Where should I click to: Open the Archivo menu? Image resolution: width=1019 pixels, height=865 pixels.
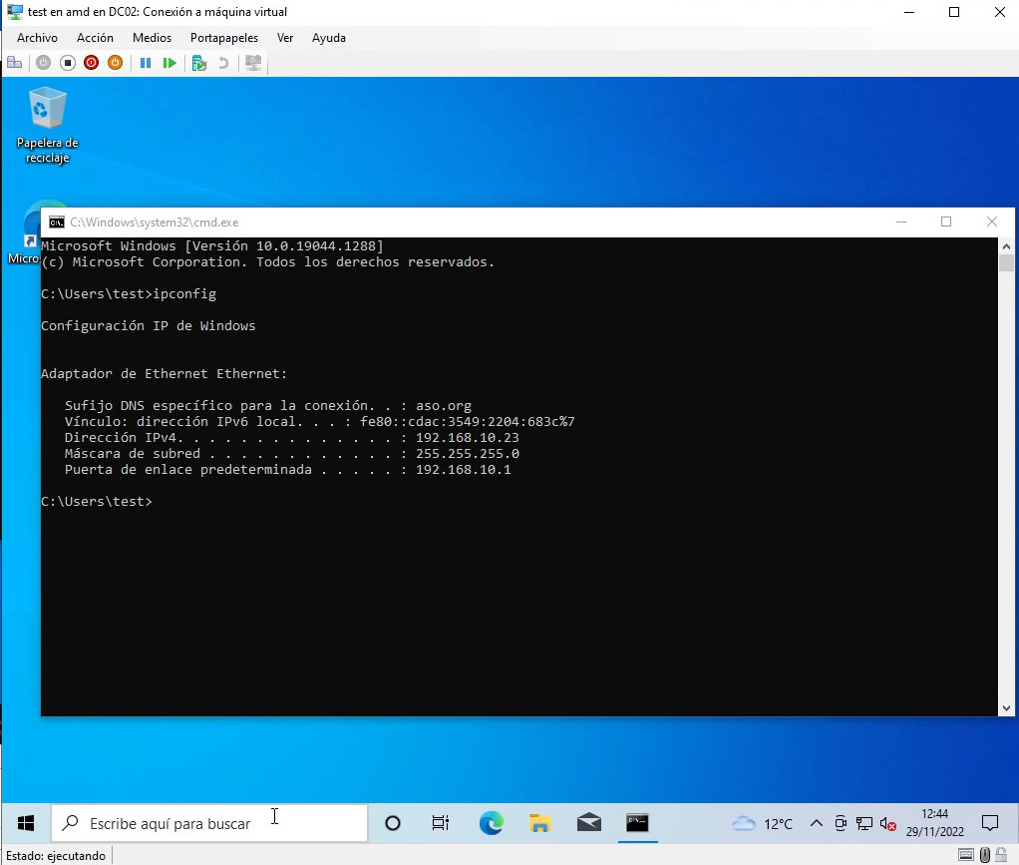coord(38,38)
